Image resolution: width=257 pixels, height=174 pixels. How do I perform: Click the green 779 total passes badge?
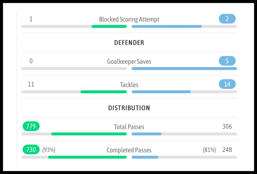tap(31, 126)
